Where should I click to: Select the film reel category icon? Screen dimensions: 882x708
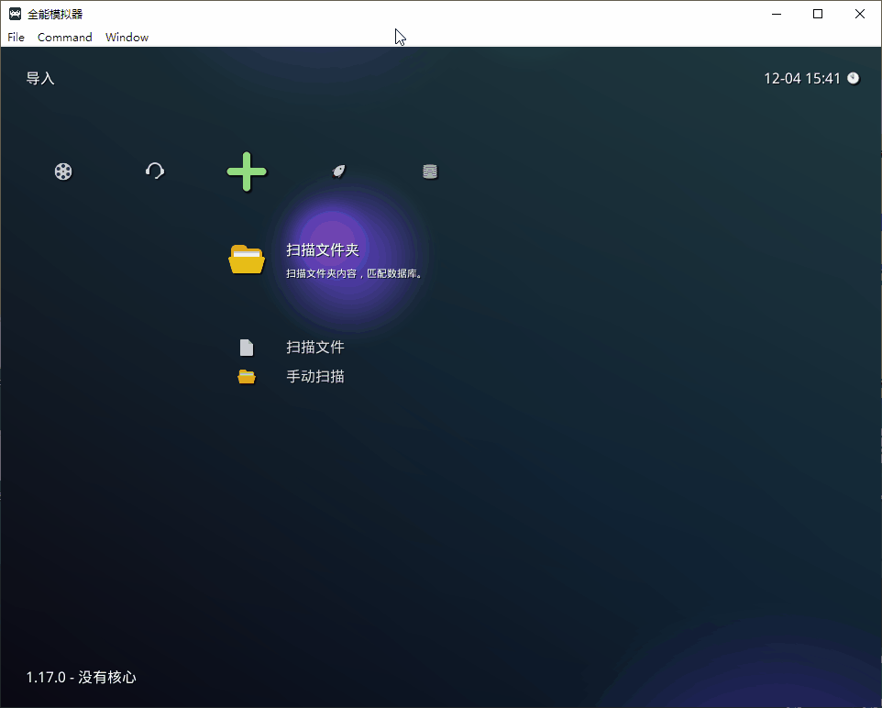63,171
